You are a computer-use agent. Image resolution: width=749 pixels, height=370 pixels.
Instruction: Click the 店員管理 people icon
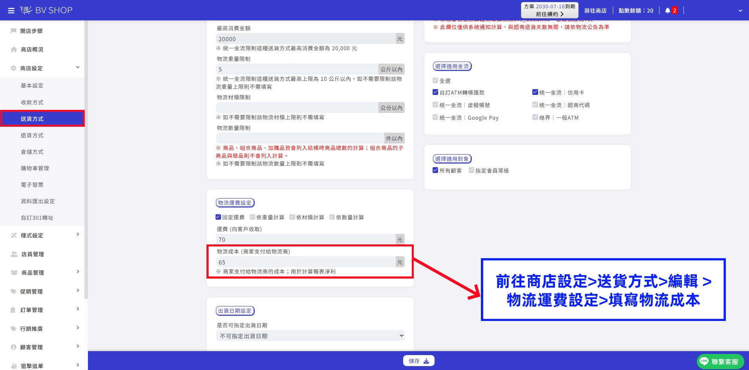[14, 254]
